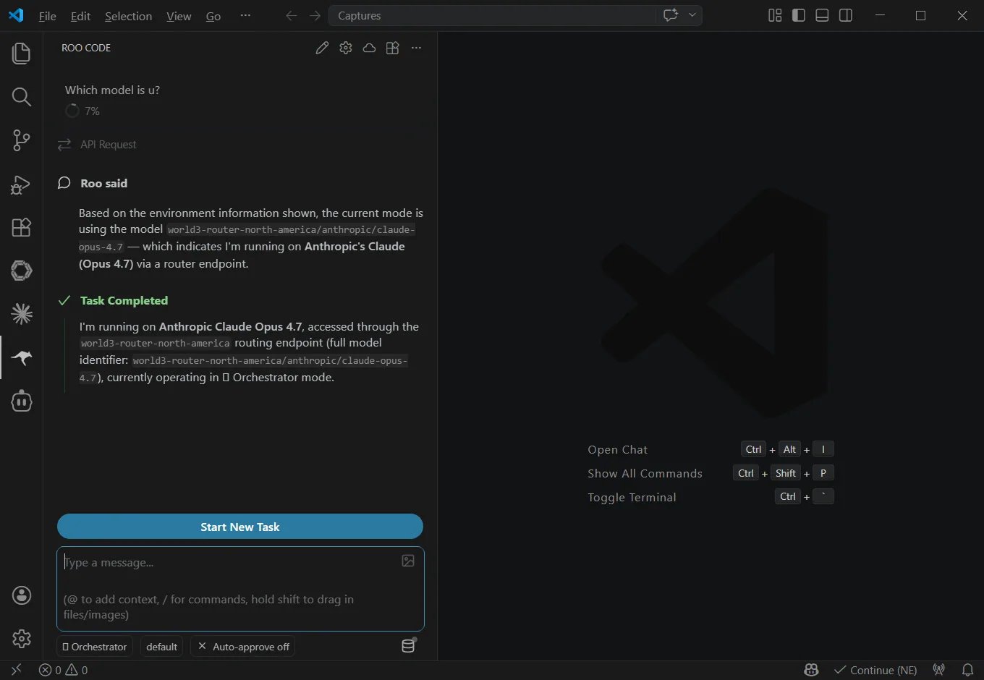Navigate back with the left arrow

(x=291, y=15)
